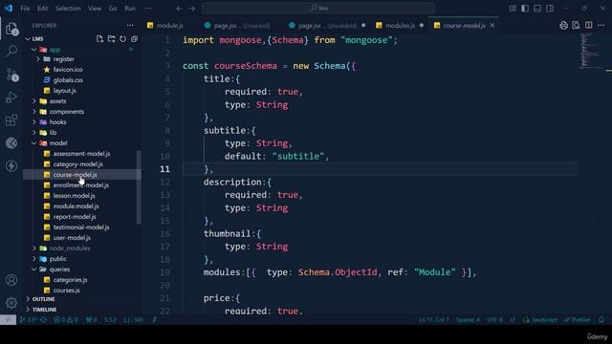The height and width of the screenshot is (344, 612).
Task: Open overflow menu ellipsis in menu bar
Action: (x=148, y=9)
